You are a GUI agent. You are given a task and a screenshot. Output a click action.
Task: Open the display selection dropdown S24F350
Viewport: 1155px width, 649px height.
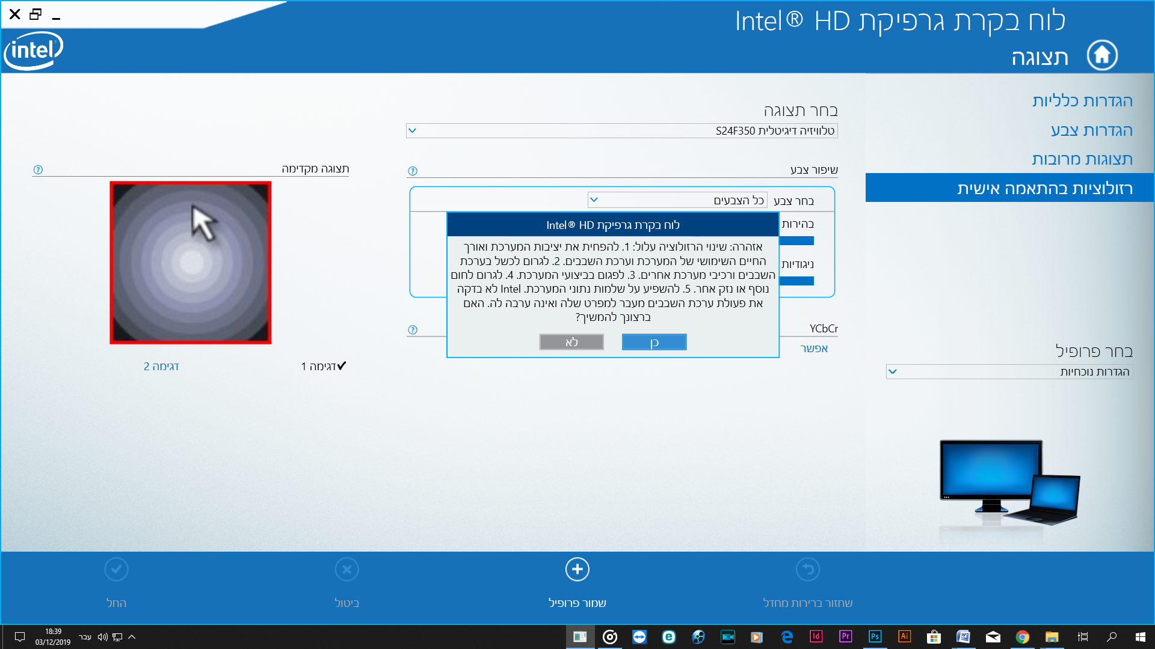pos(621,130)
